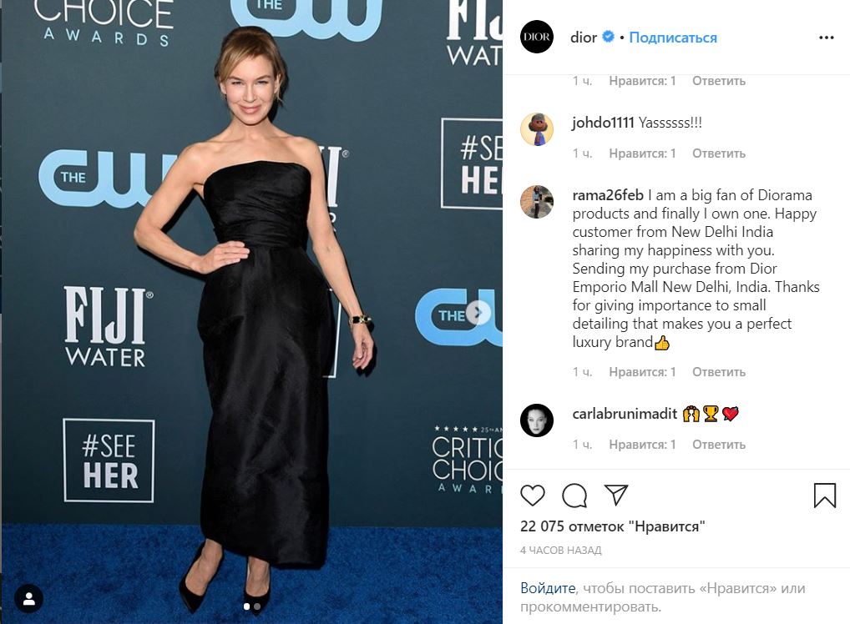Open the three-dot more options menu
This screenshot has height=624, width=850.
coord(826,38)
